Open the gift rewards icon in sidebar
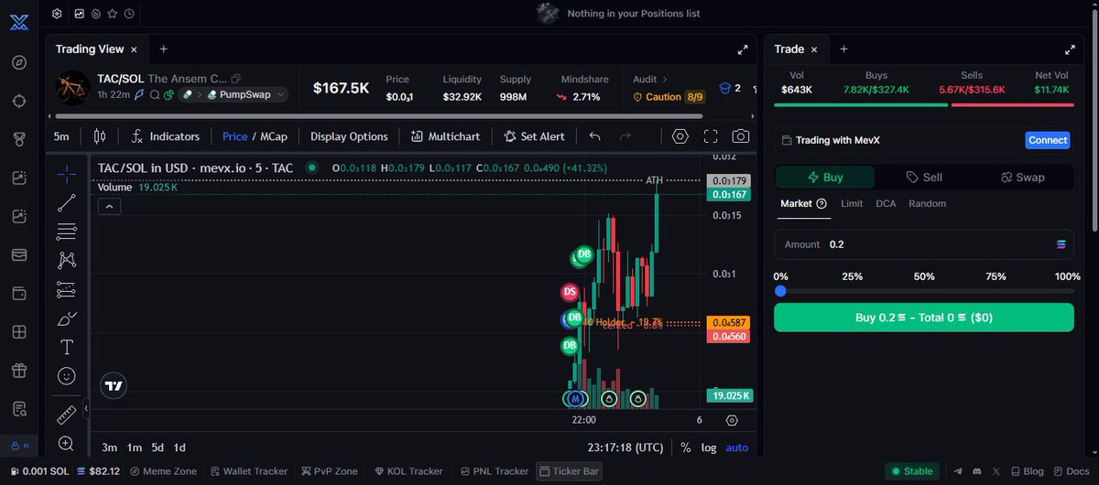The height and width of the screenshot is (485, 1099). pos(19,371)
